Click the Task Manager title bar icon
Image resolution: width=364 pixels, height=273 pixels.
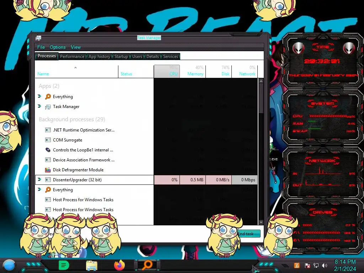pos(38,38)
